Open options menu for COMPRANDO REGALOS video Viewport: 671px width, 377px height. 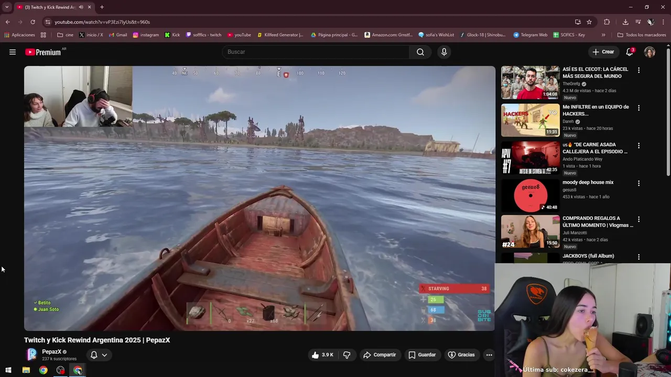(x=638, y=219)
